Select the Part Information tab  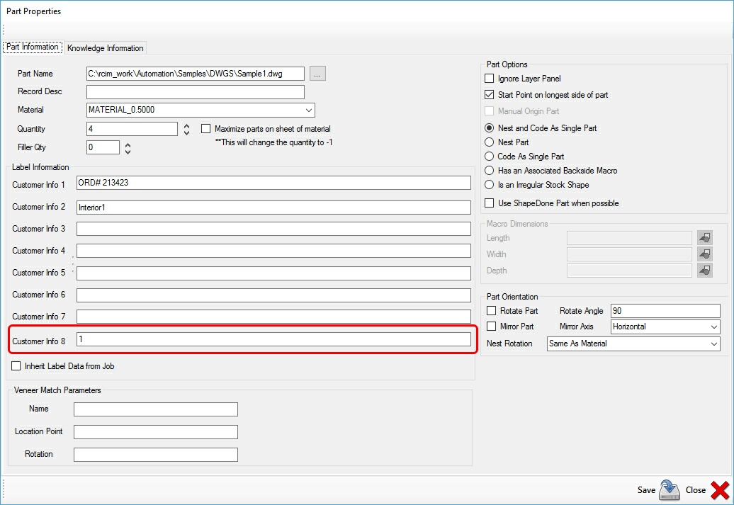(x=33, y=47)
